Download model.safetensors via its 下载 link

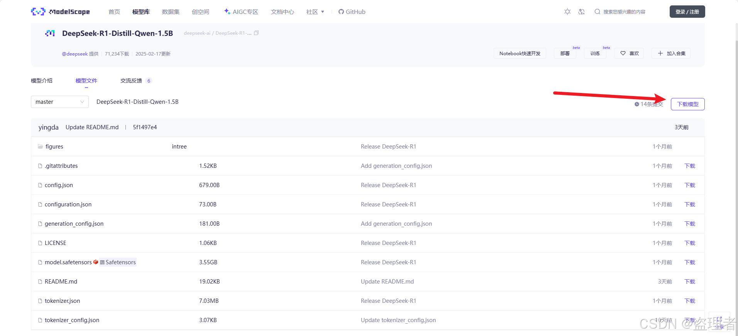click(690, 262)
